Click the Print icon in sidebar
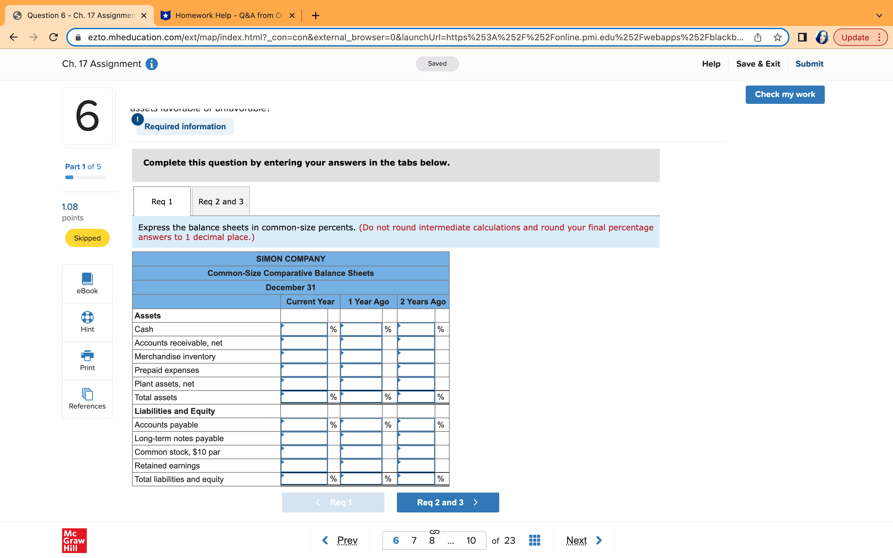The image size is (893, 558). click(x=87, y=356)
